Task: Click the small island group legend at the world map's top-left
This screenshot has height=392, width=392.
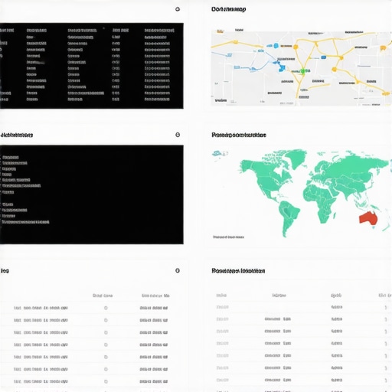Action: 220,154
